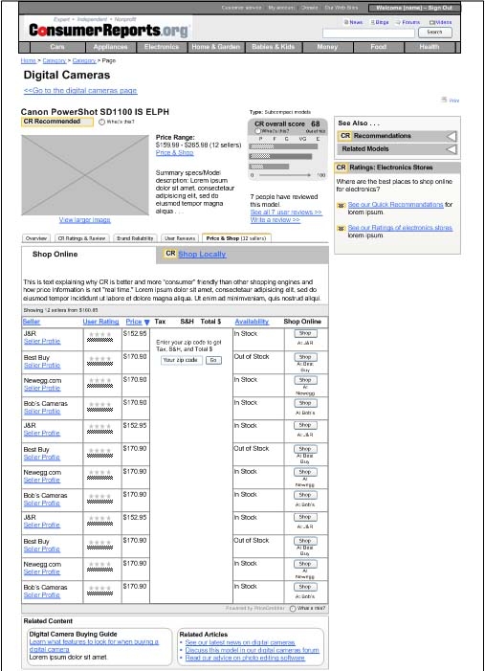Screen dimensions: 485x671
Task: Open the Electronics navigation tab
Action: 162,47
